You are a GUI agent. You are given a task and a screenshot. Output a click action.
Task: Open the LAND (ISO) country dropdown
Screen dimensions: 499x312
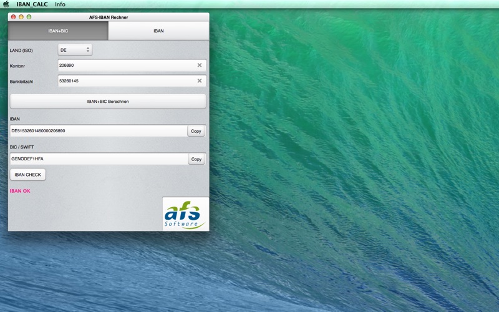click(75, 50)
